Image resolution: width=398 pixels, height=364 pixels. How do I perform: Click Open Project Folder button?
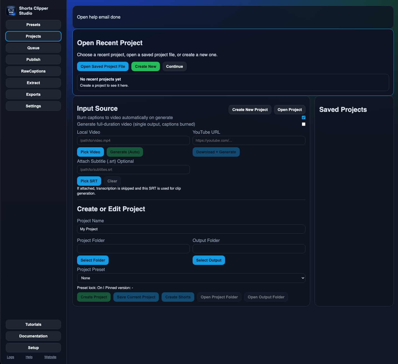(219, 297)
